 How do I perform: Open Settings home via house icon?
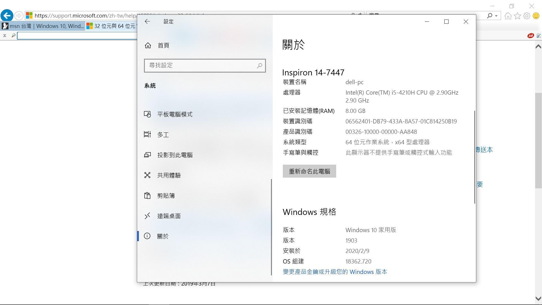[148, 45]
